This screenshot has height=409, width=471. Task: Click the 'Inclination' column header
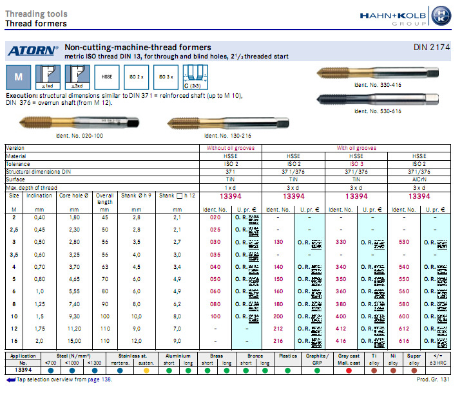click(x=39, y=195)
